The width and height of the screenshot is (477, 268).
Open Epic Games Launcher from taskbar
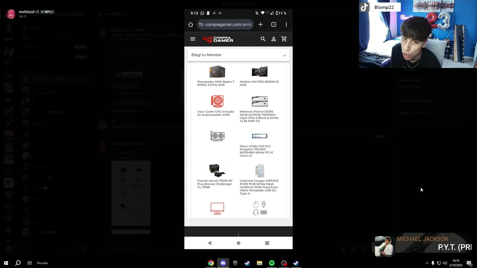tap(235, 263)
